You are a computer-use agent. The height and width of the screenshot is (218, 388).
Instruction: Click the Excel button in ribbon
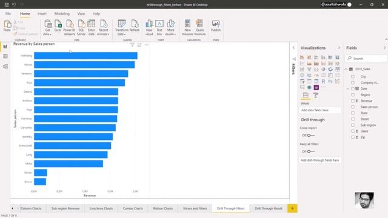pos(58,25)
